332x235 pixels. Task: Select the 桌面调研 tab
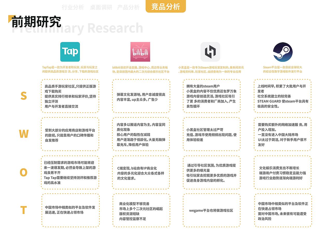click(101, 7)
